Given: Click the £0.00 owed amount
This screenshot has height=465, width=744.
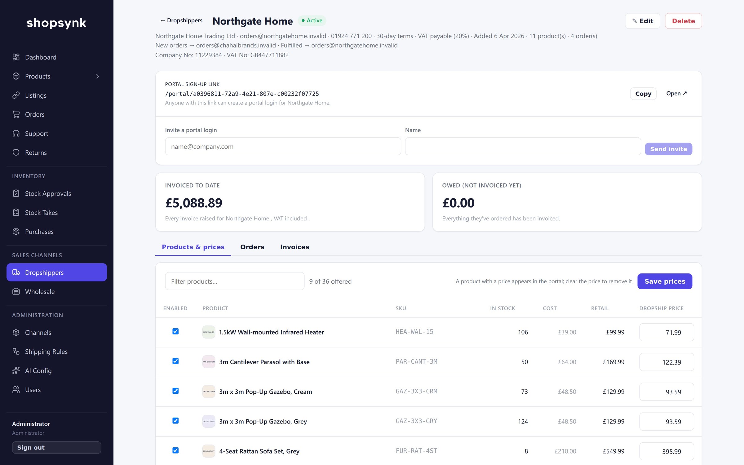Looking at the screenshot, I should [x=458, y=203].
